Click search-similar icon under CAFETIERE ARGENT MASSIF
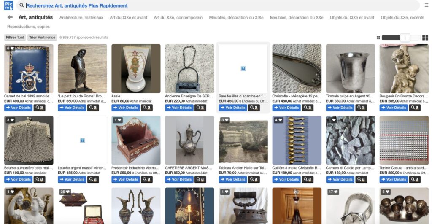 pyautogui.click(x=200, y=179)
